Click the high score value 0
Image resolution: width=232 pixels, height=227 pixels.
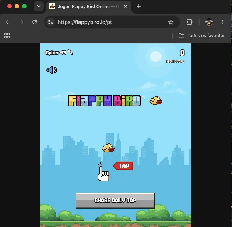coord(182,53)
